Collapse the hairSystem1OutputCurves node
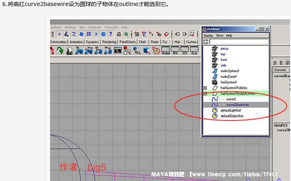The image size is (291, 181). point(205,93)
